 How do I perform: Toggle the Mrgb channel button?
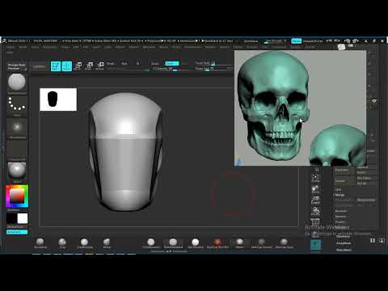tap(111, 64)
